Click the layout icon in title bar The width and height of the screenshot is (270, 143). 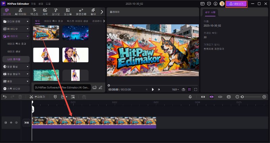click(202, 4)
